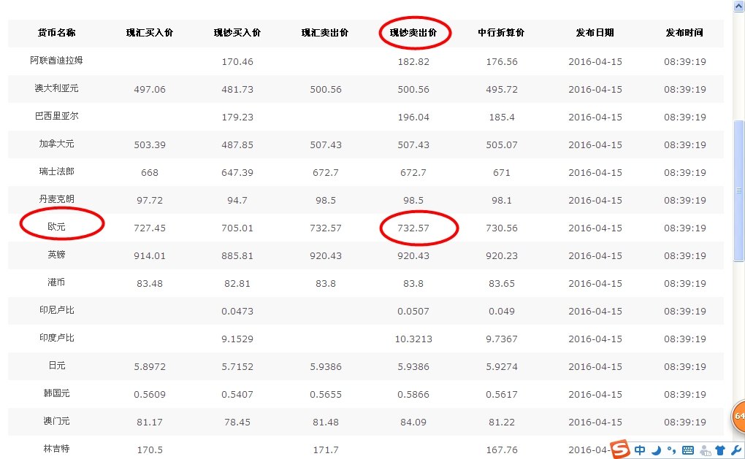Click the 中行折算价 column header
The image size is (745, 459).
pyautogui.click(x=501, y=33)
